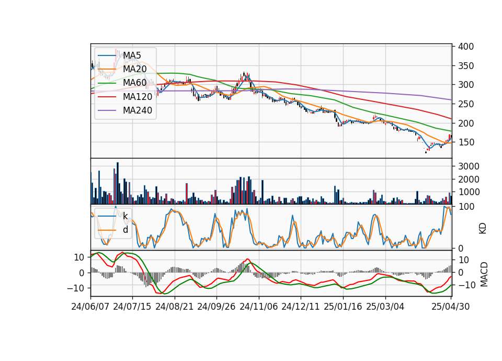This screenshot has height=361, width=502.
Task: Click the MA120 legend label
Action: pos(138,97)
